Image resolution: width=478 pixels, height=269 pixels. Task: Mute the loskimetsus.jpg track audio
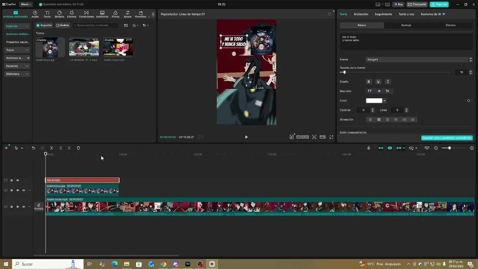(x=24, y=191)
